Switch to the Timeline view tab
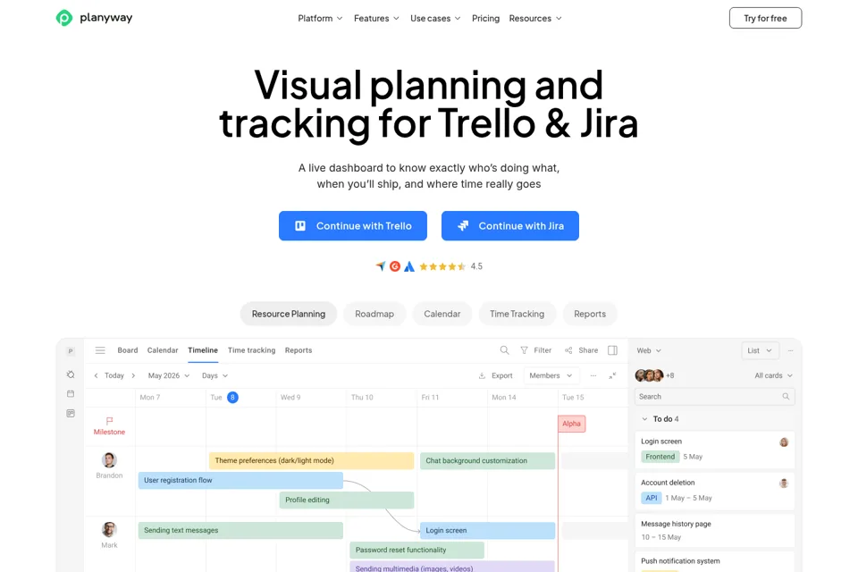This screenshot has width=858, height=572. [x=203, y=350]
